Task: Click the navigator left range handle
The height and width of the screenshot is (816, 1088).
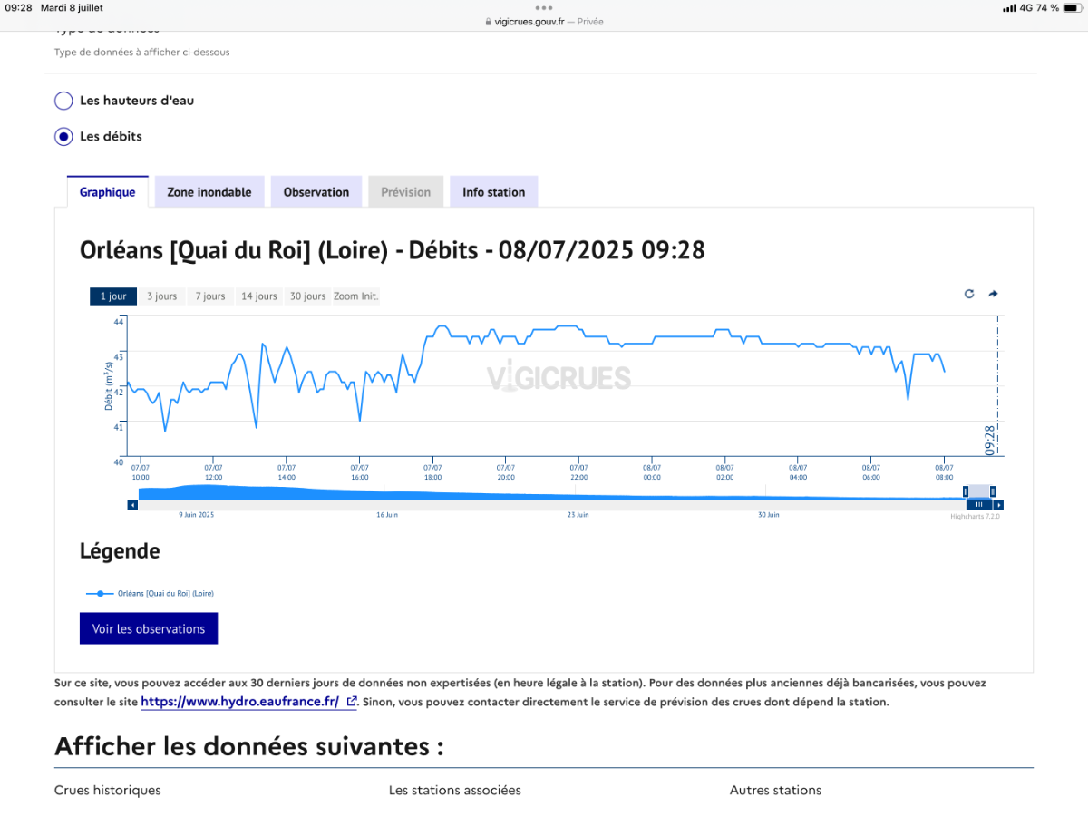Action: (x=965, y=491)
